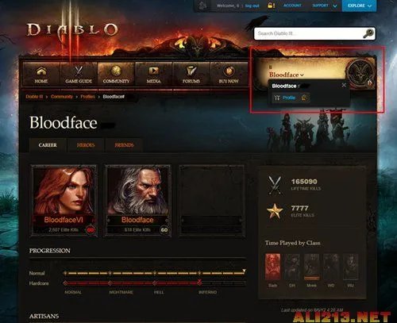Open the Home navigation icon
397x323 pixels.
[x=41, y=71]
